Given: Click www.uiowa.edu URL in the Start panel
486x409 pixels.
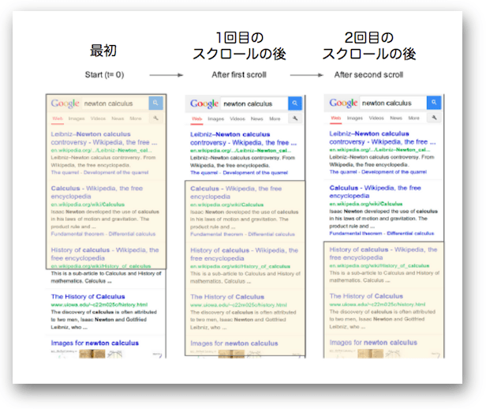Looking at the screenshot, I should pos(99,305).
